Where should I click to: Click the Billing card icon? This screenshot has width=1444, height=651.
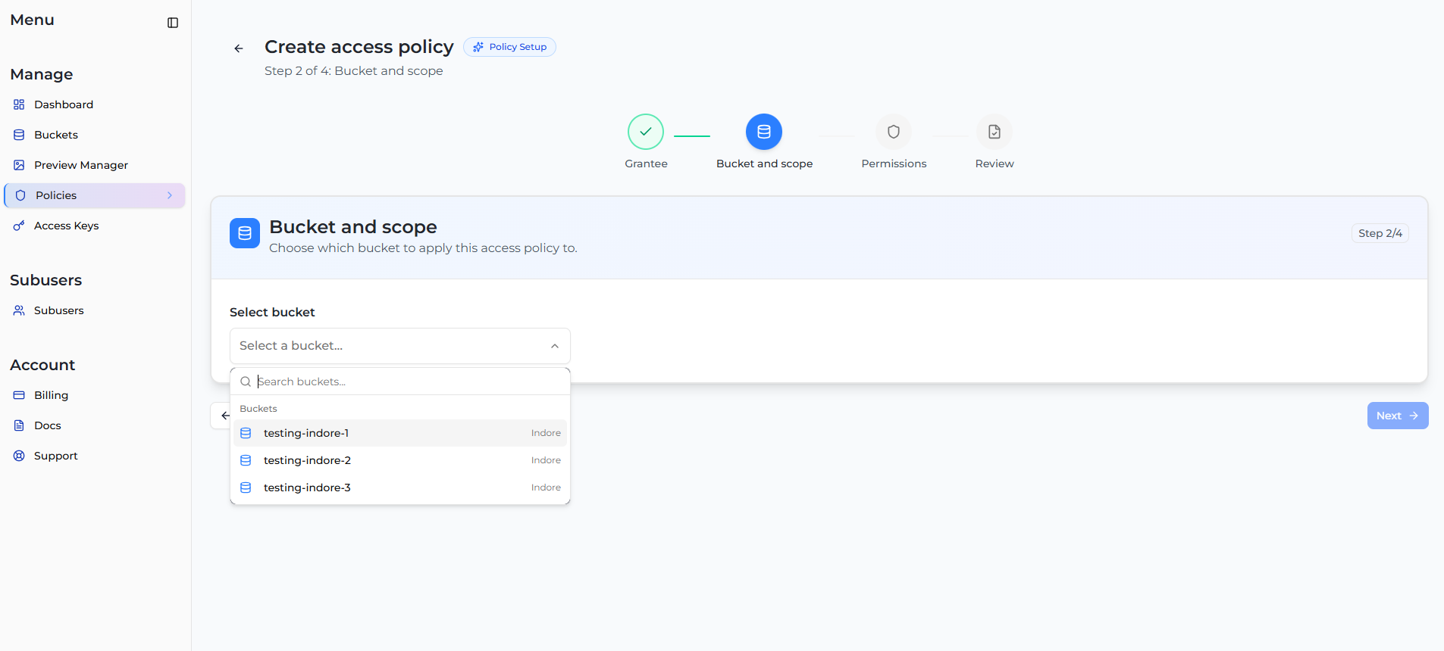coord(19,395)
